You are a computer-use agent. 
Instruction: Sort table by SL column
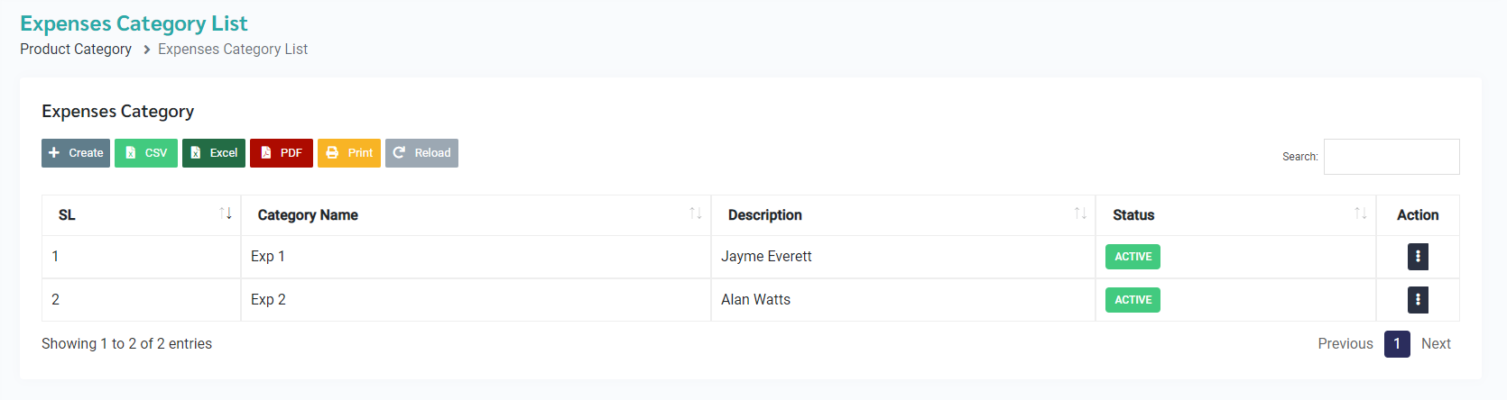pyautogui.click(x=226, y=214)
